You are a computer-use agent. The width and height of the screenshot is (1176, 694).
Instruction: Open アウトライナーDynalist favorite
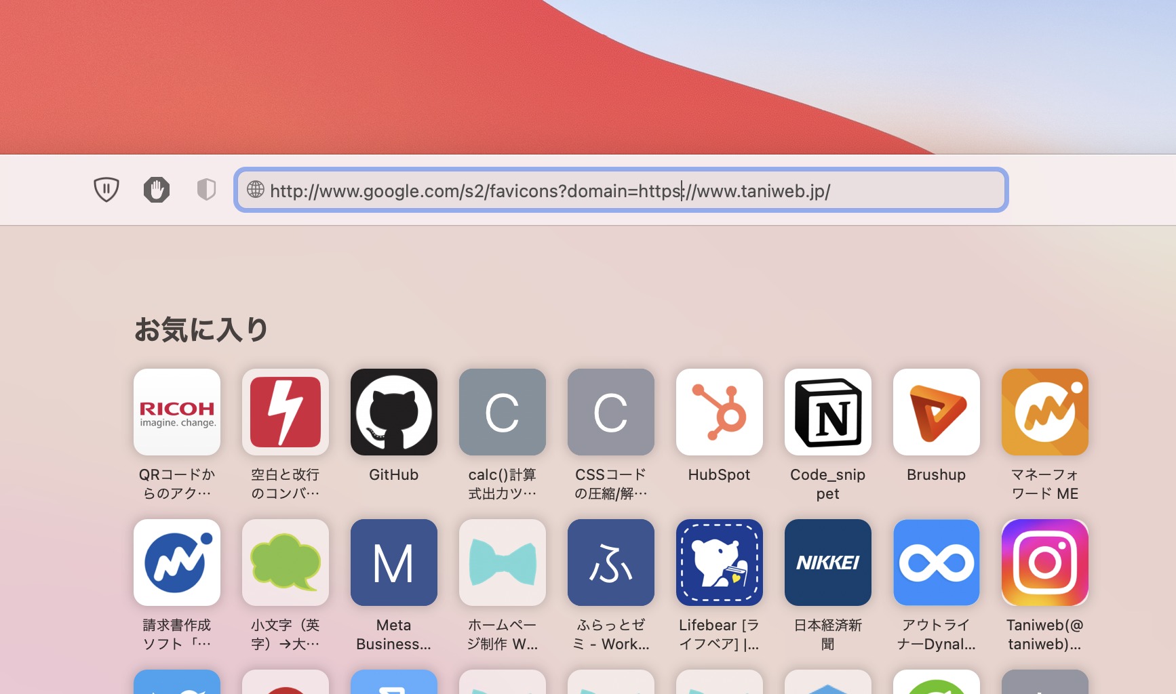pyautogui.click(x=936, y=563)
